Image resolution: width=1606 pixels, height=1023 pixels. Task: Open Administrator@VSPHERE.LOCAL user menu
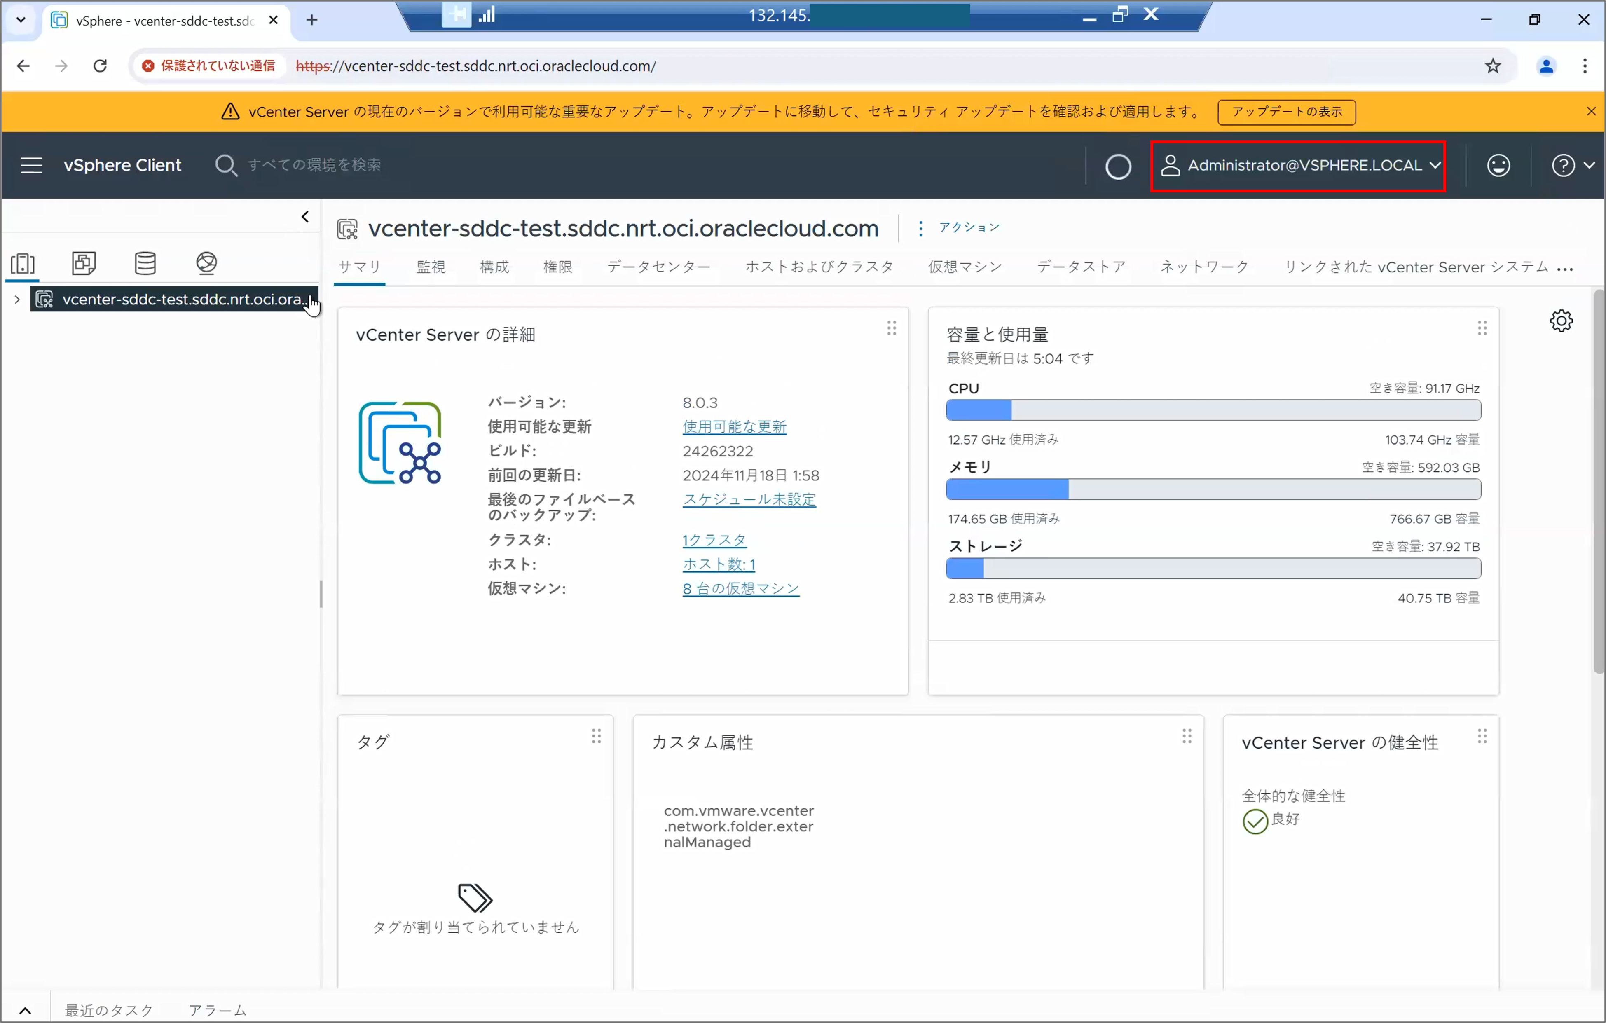pos(1301,165)
